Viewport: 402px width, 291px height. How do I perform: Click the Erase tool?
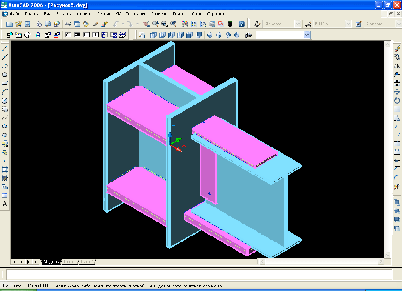[397, 49]
